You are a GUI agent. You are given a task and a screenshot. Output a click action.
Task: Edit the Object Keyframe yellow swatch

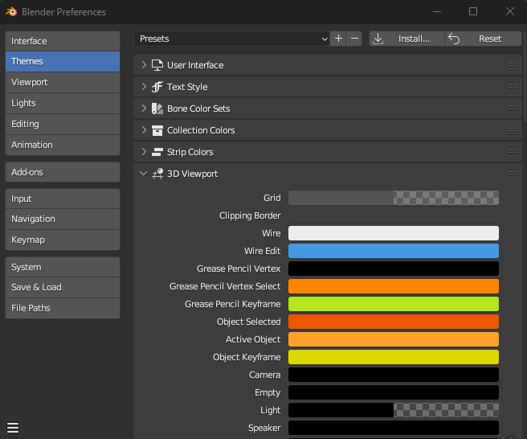(393, 357)
